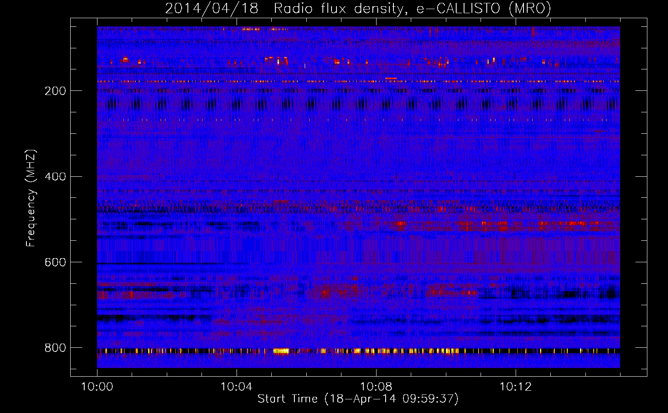Viewport: 668px width, 413px height.
Task: Click the 10:00 time tick label
Action: [97, 387]
